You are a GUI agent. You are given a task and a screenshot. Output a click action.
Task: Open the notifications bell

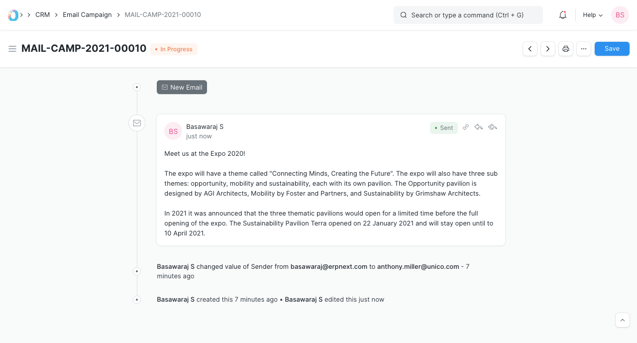coord(563,15)
